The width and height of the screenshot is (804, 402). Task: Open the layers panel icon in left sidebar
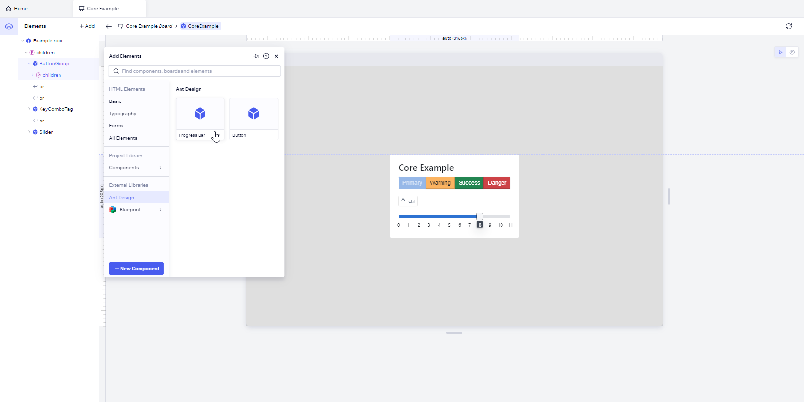tap(9, 26)
